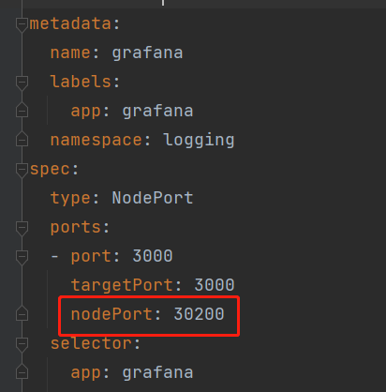Click 'grafana' value on the name line
Viewport: 386px width, 392px height.
[x=147, y=53]
